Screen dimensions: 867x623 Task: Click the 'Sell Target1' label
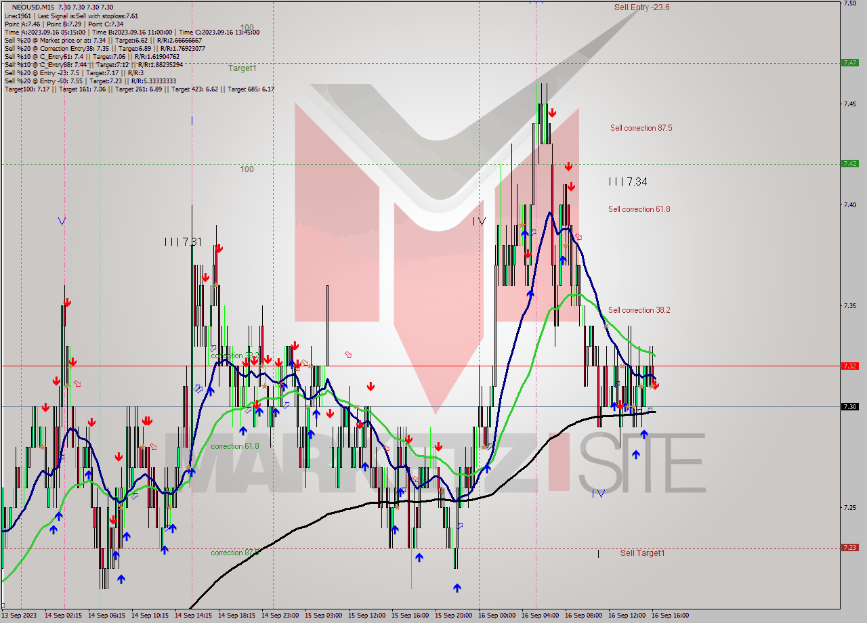642,553
